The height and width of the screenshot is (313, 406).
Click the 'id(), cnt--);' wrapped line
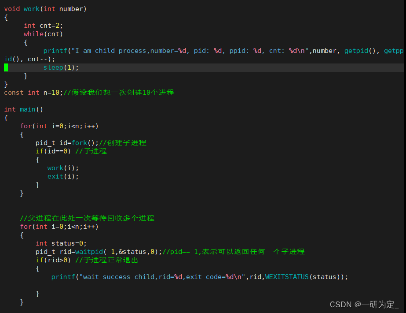click(29, 59)
